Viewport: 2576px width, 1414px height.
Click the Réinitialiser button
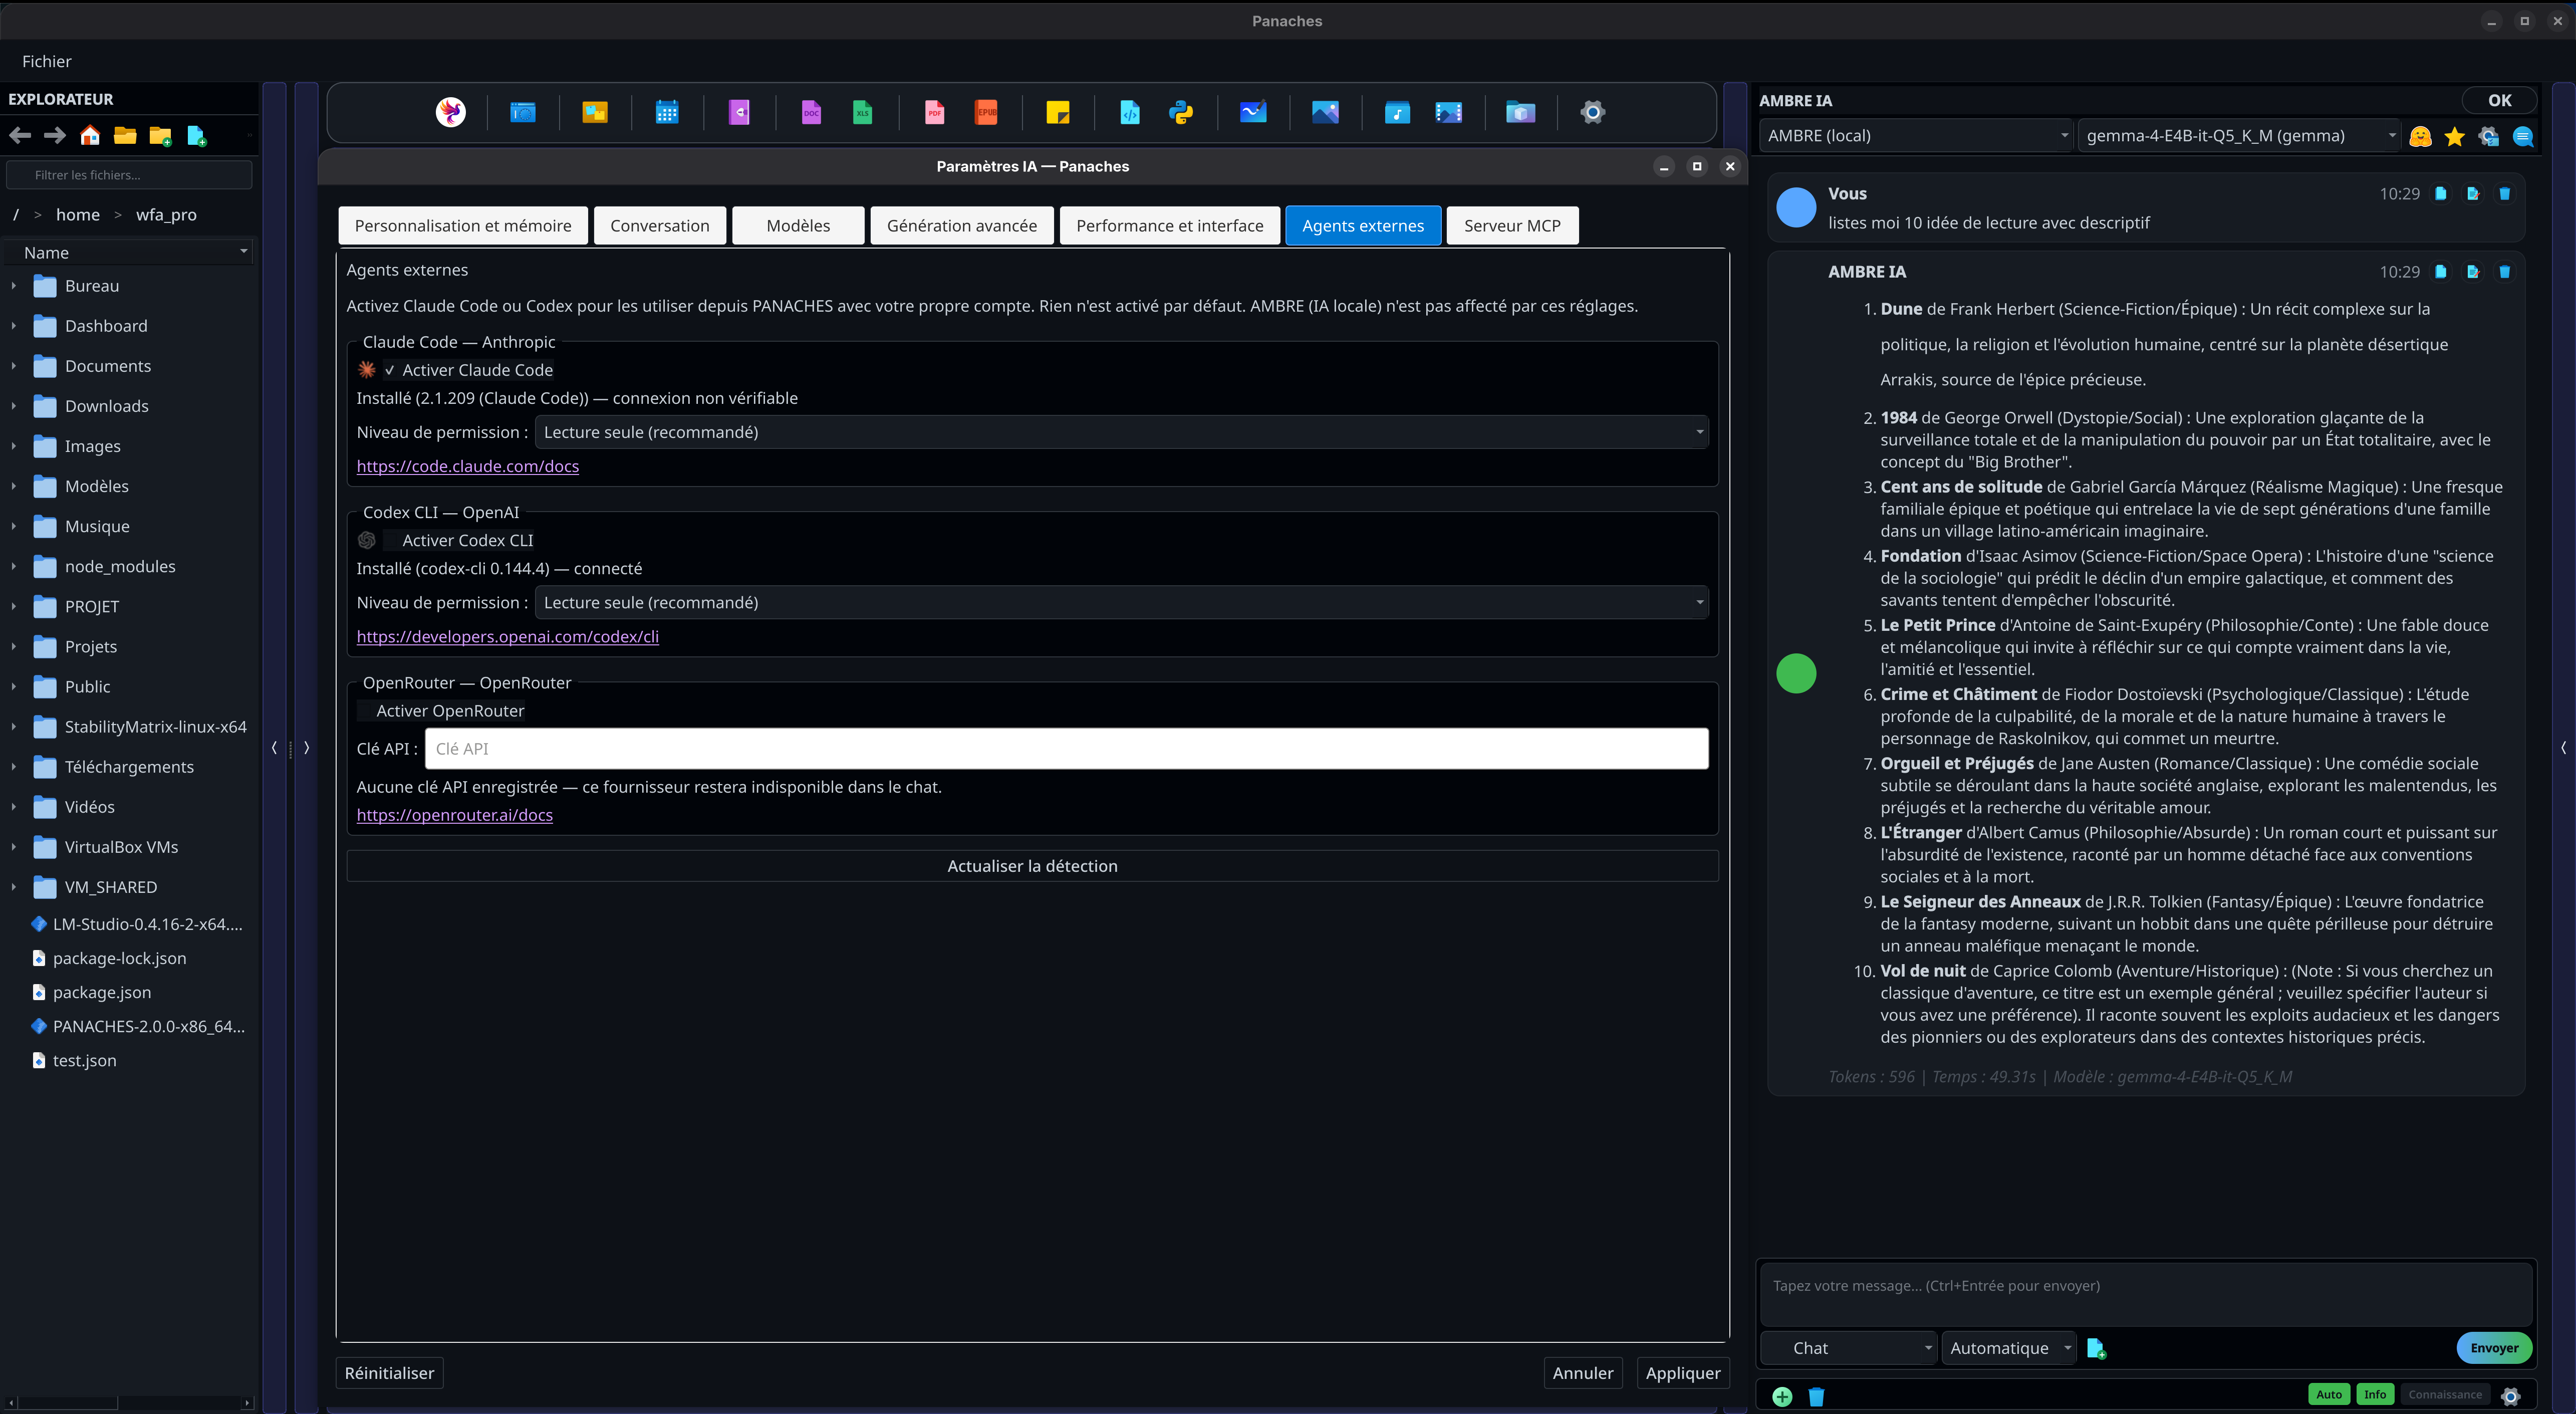pos(390,1373)
